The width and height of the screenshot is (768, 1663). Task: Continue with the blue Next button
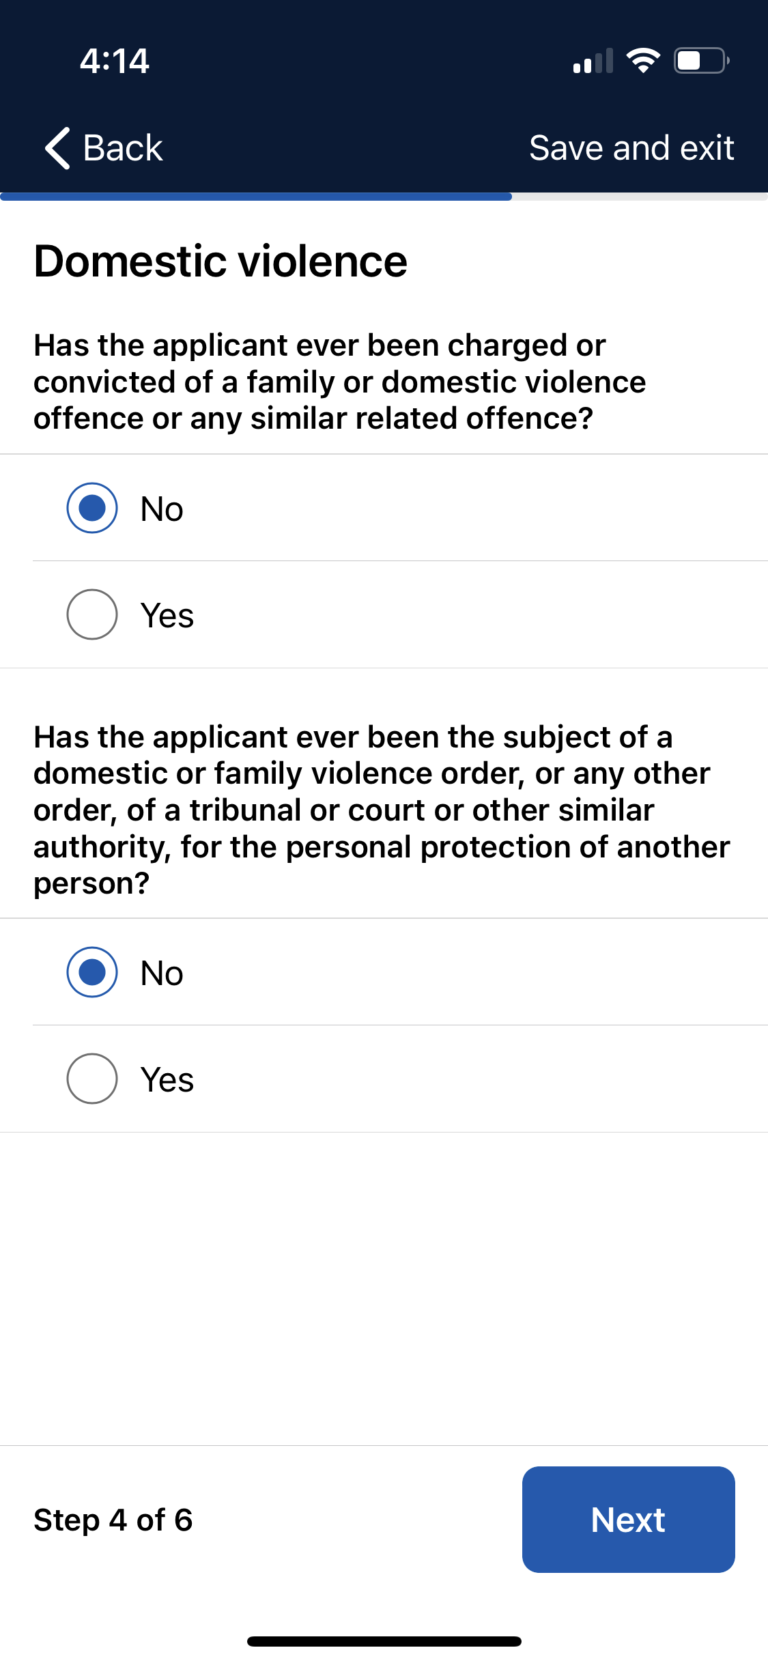629,1520
